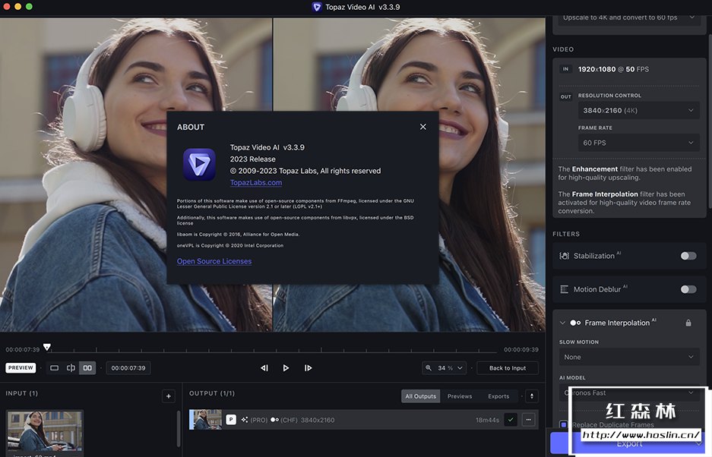Enable the Stabilization filter
Screen dimensions: 712x457
pos(688,256)
